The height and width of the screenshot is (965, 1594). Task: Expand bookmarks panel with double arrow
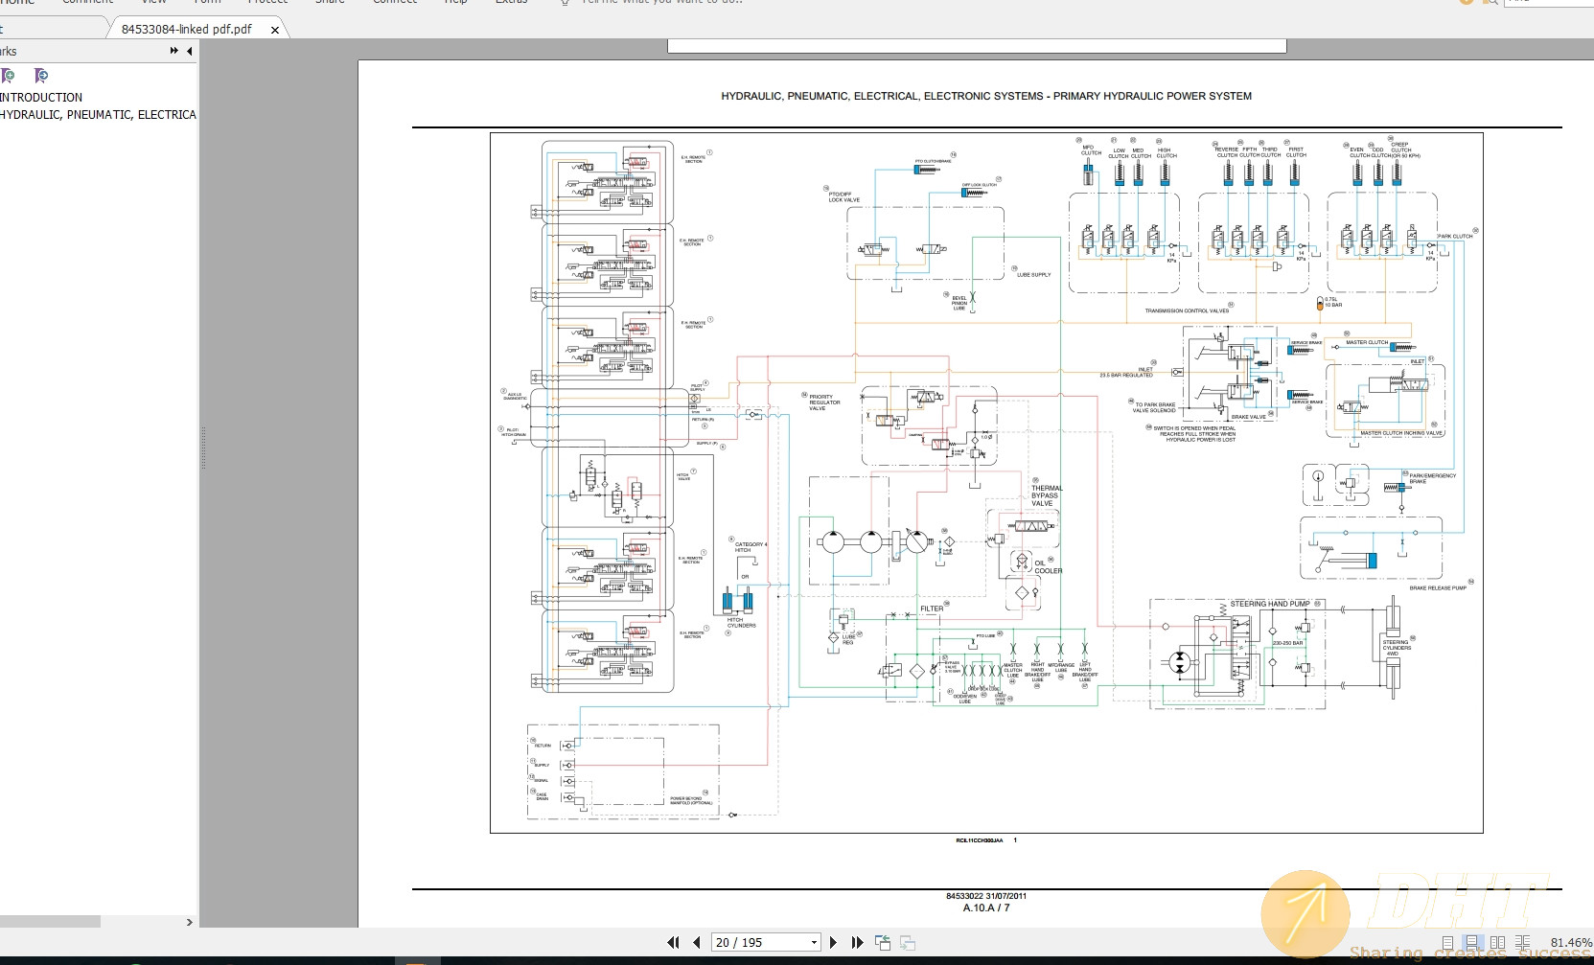coord(173,51)
